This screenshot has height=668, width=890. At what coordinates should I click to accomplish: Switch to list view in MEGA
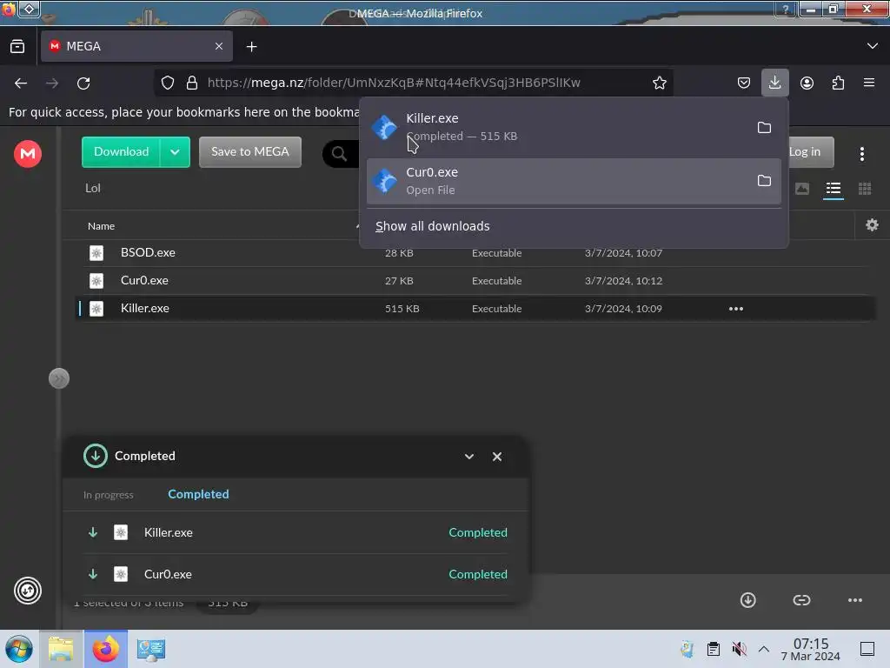pyautogui.click(x=833, y=189)
